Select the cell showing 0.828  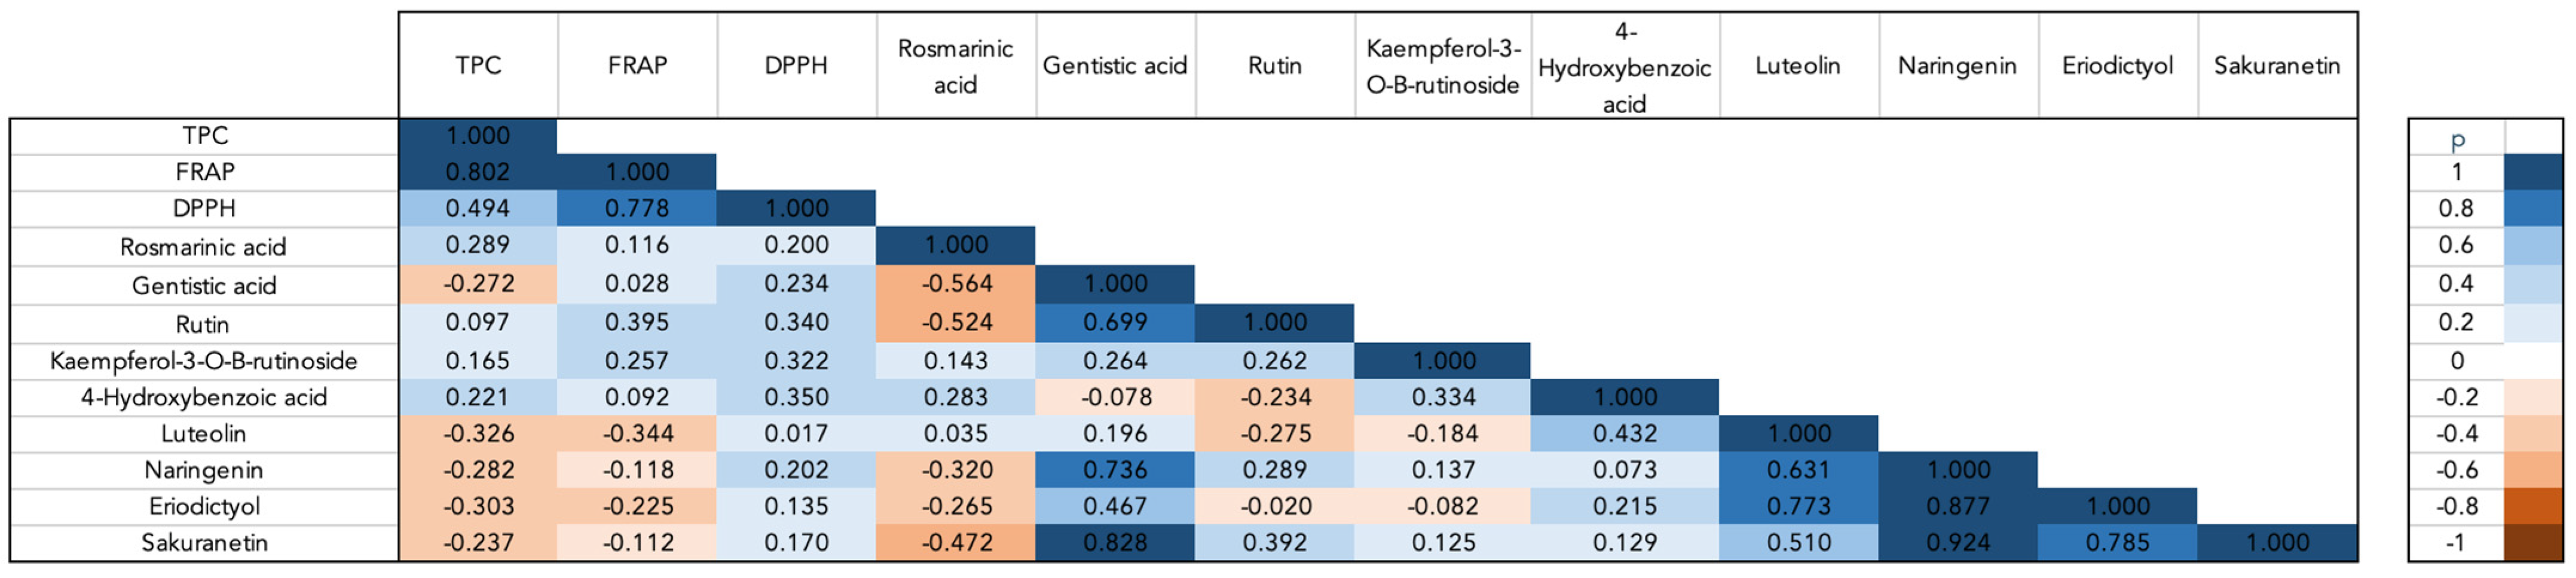(x=1115, y=543)
